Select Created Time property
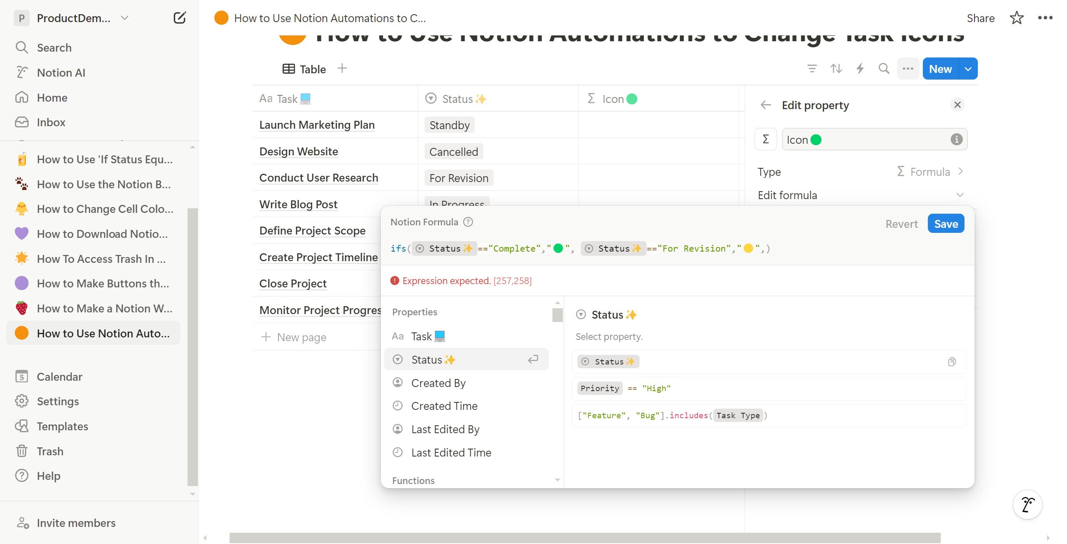 point(467,406)
